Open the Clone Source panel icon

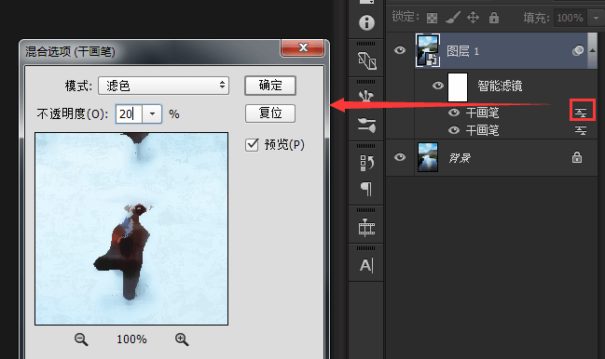click(x=366, y=60)
